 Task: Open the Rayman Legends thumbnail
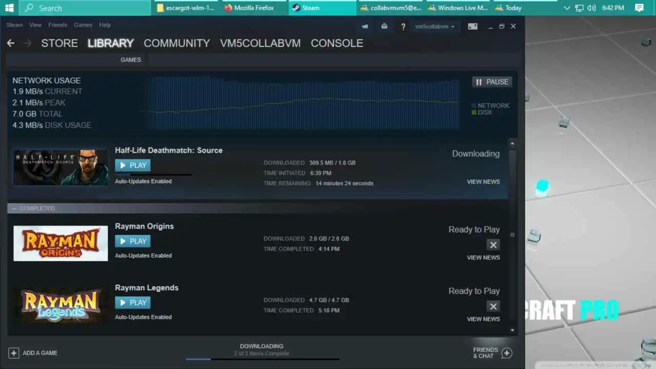pyautogui.click(x=60, y=305)
